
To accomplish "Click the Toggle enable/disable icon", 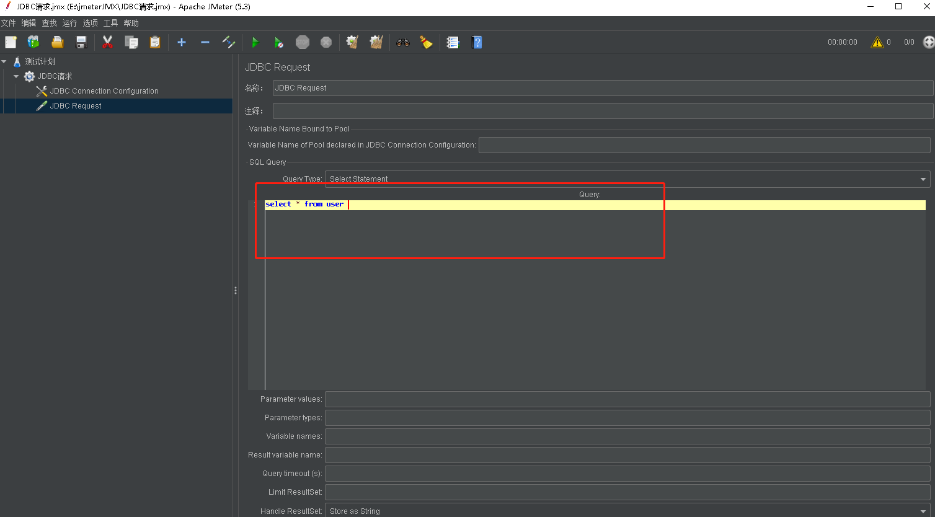I will click(229, 42).
